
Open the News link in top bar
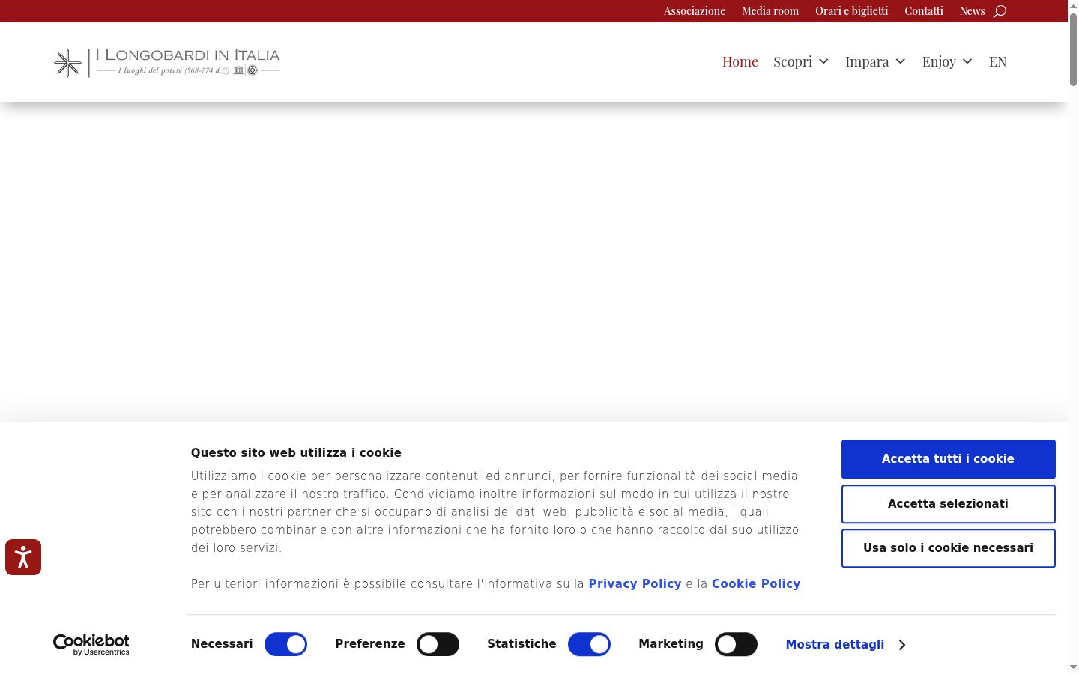[x=972, y=11]
